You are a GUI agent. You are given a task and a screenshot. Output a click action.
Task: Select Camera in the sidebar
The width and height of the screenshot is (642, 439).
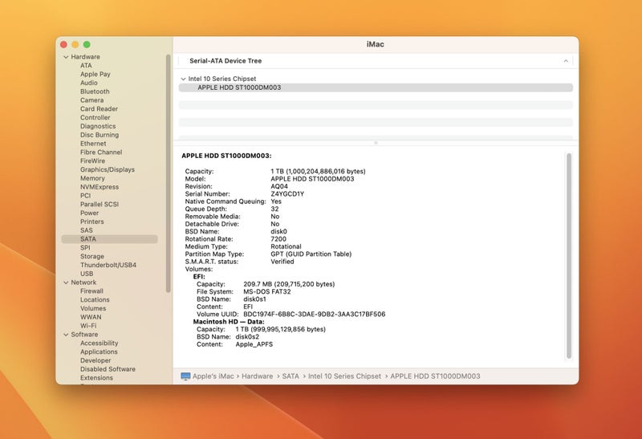click(91, 100)
